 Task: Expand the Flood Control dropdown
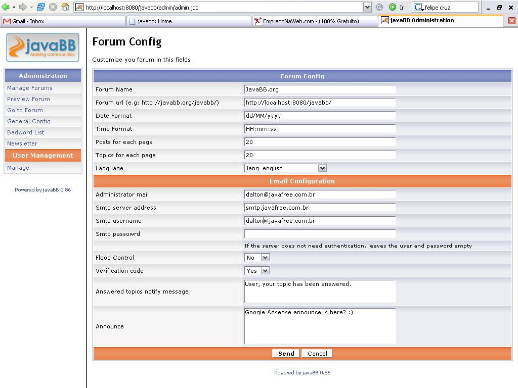point(265,258)
